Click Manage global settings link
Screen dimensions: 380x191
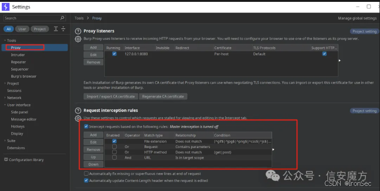coord(357,18)
